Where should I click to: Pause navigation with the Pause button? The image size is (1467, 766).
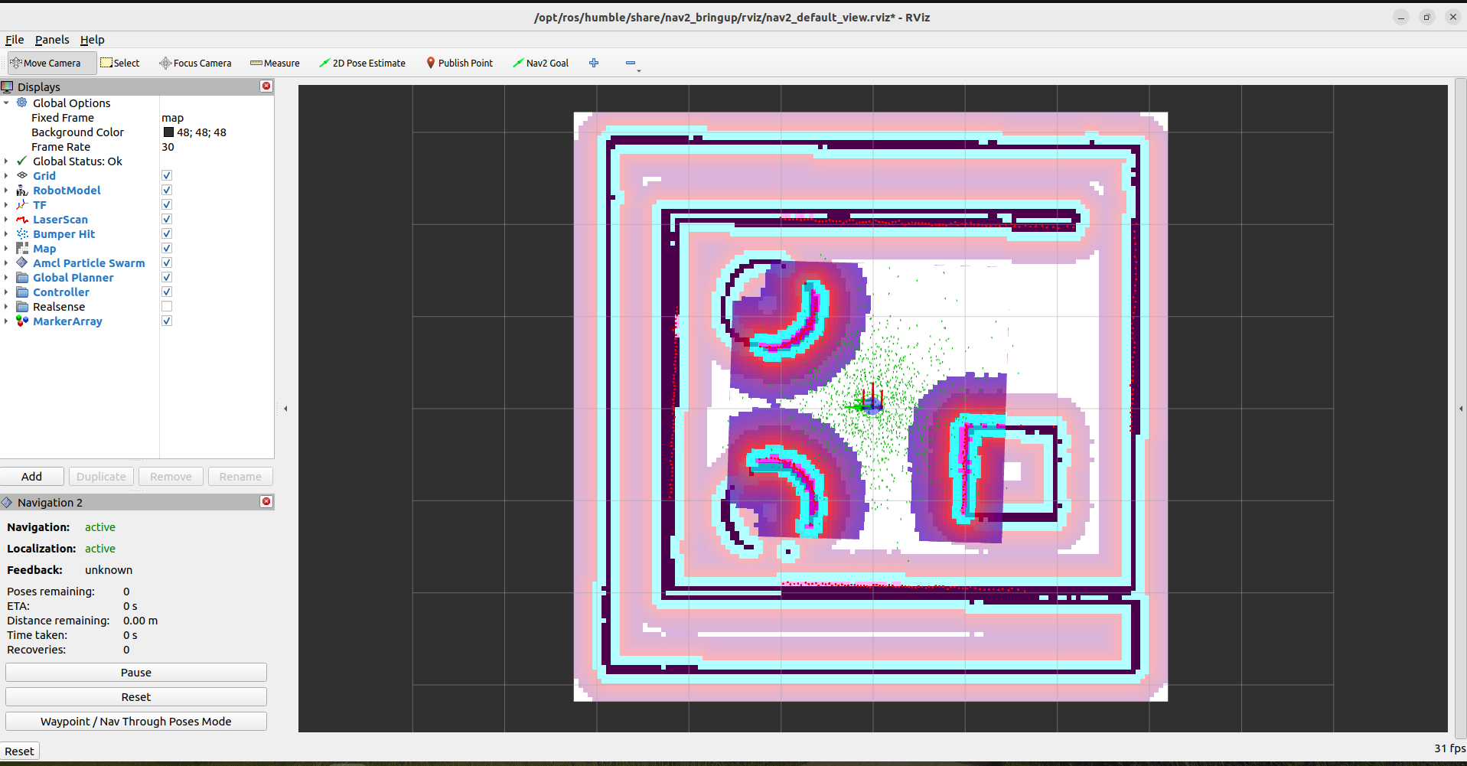(x=136, y=672)
